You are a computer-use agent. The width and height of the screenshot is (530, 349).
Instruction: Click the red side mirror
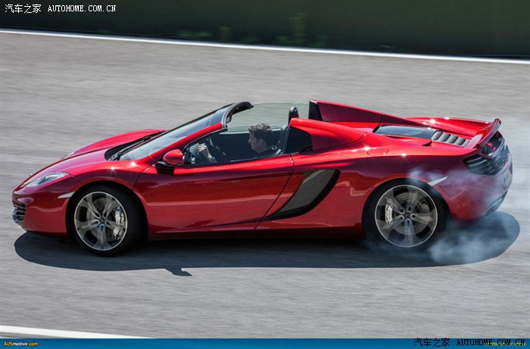click(173, 157)
